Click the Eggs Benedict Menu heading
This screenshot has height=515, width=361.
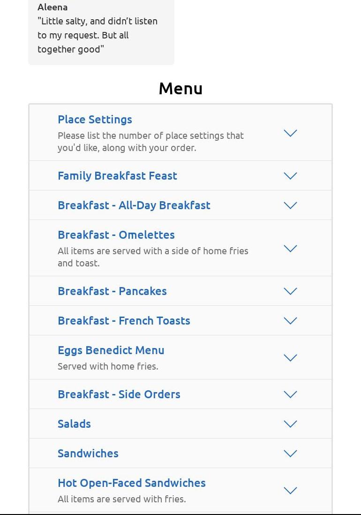[x=111, y=350]
